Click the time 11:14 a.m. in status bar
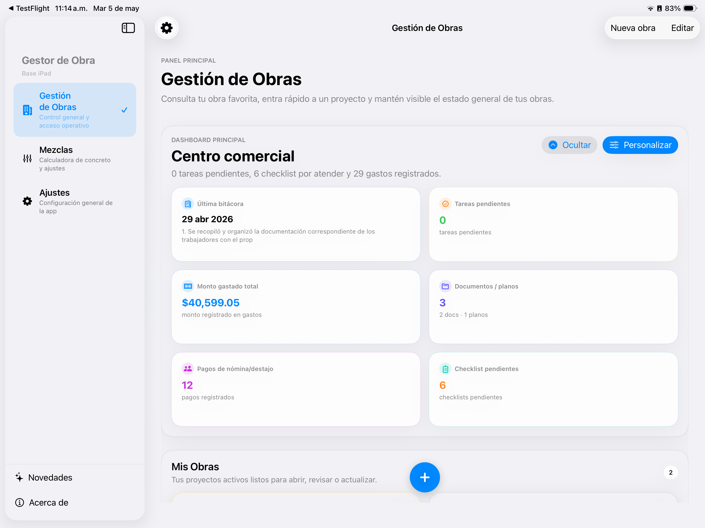 point(71,8)
